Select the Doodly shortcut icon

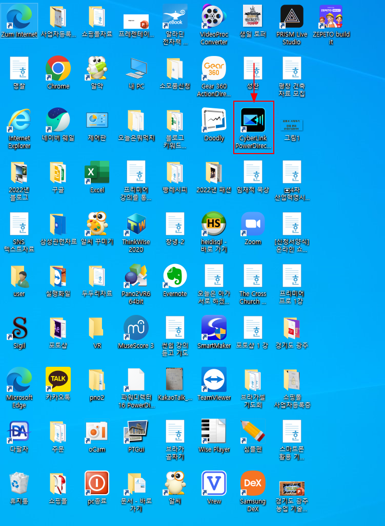[x=214, y=120]
